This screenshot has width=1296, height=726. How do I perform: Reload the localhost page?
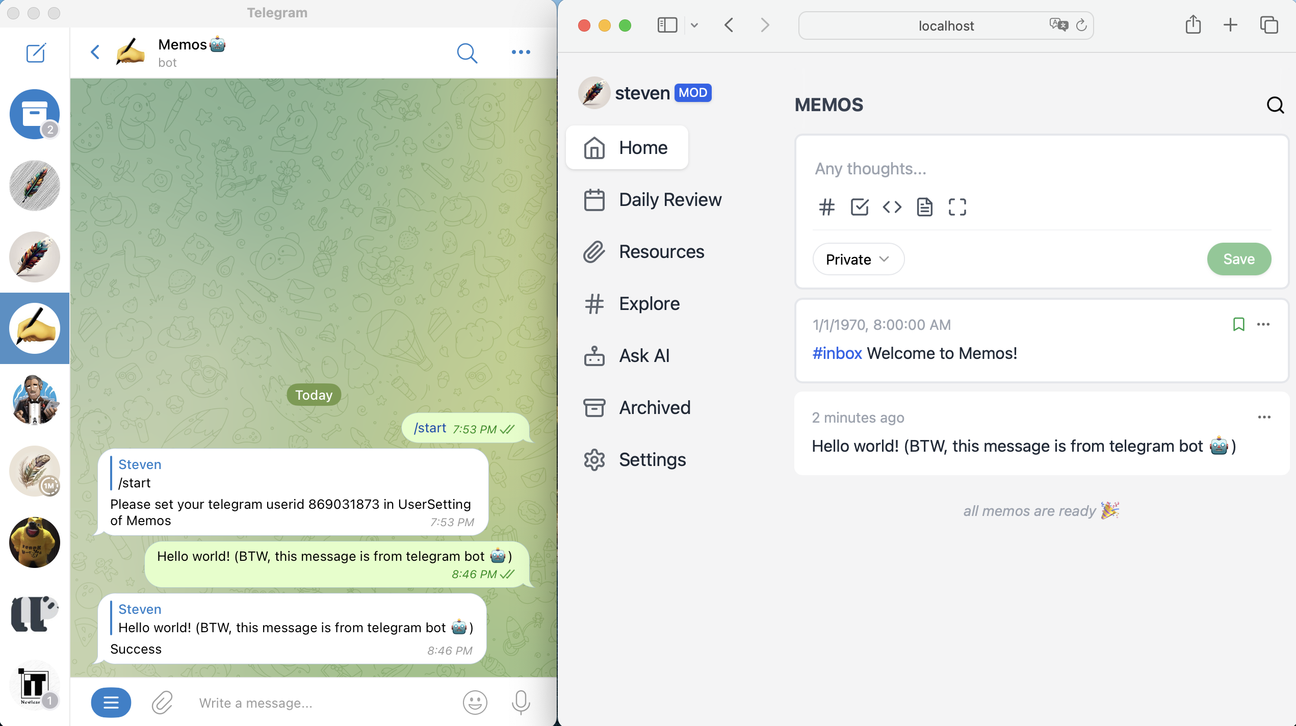(x=1081, y=25)
